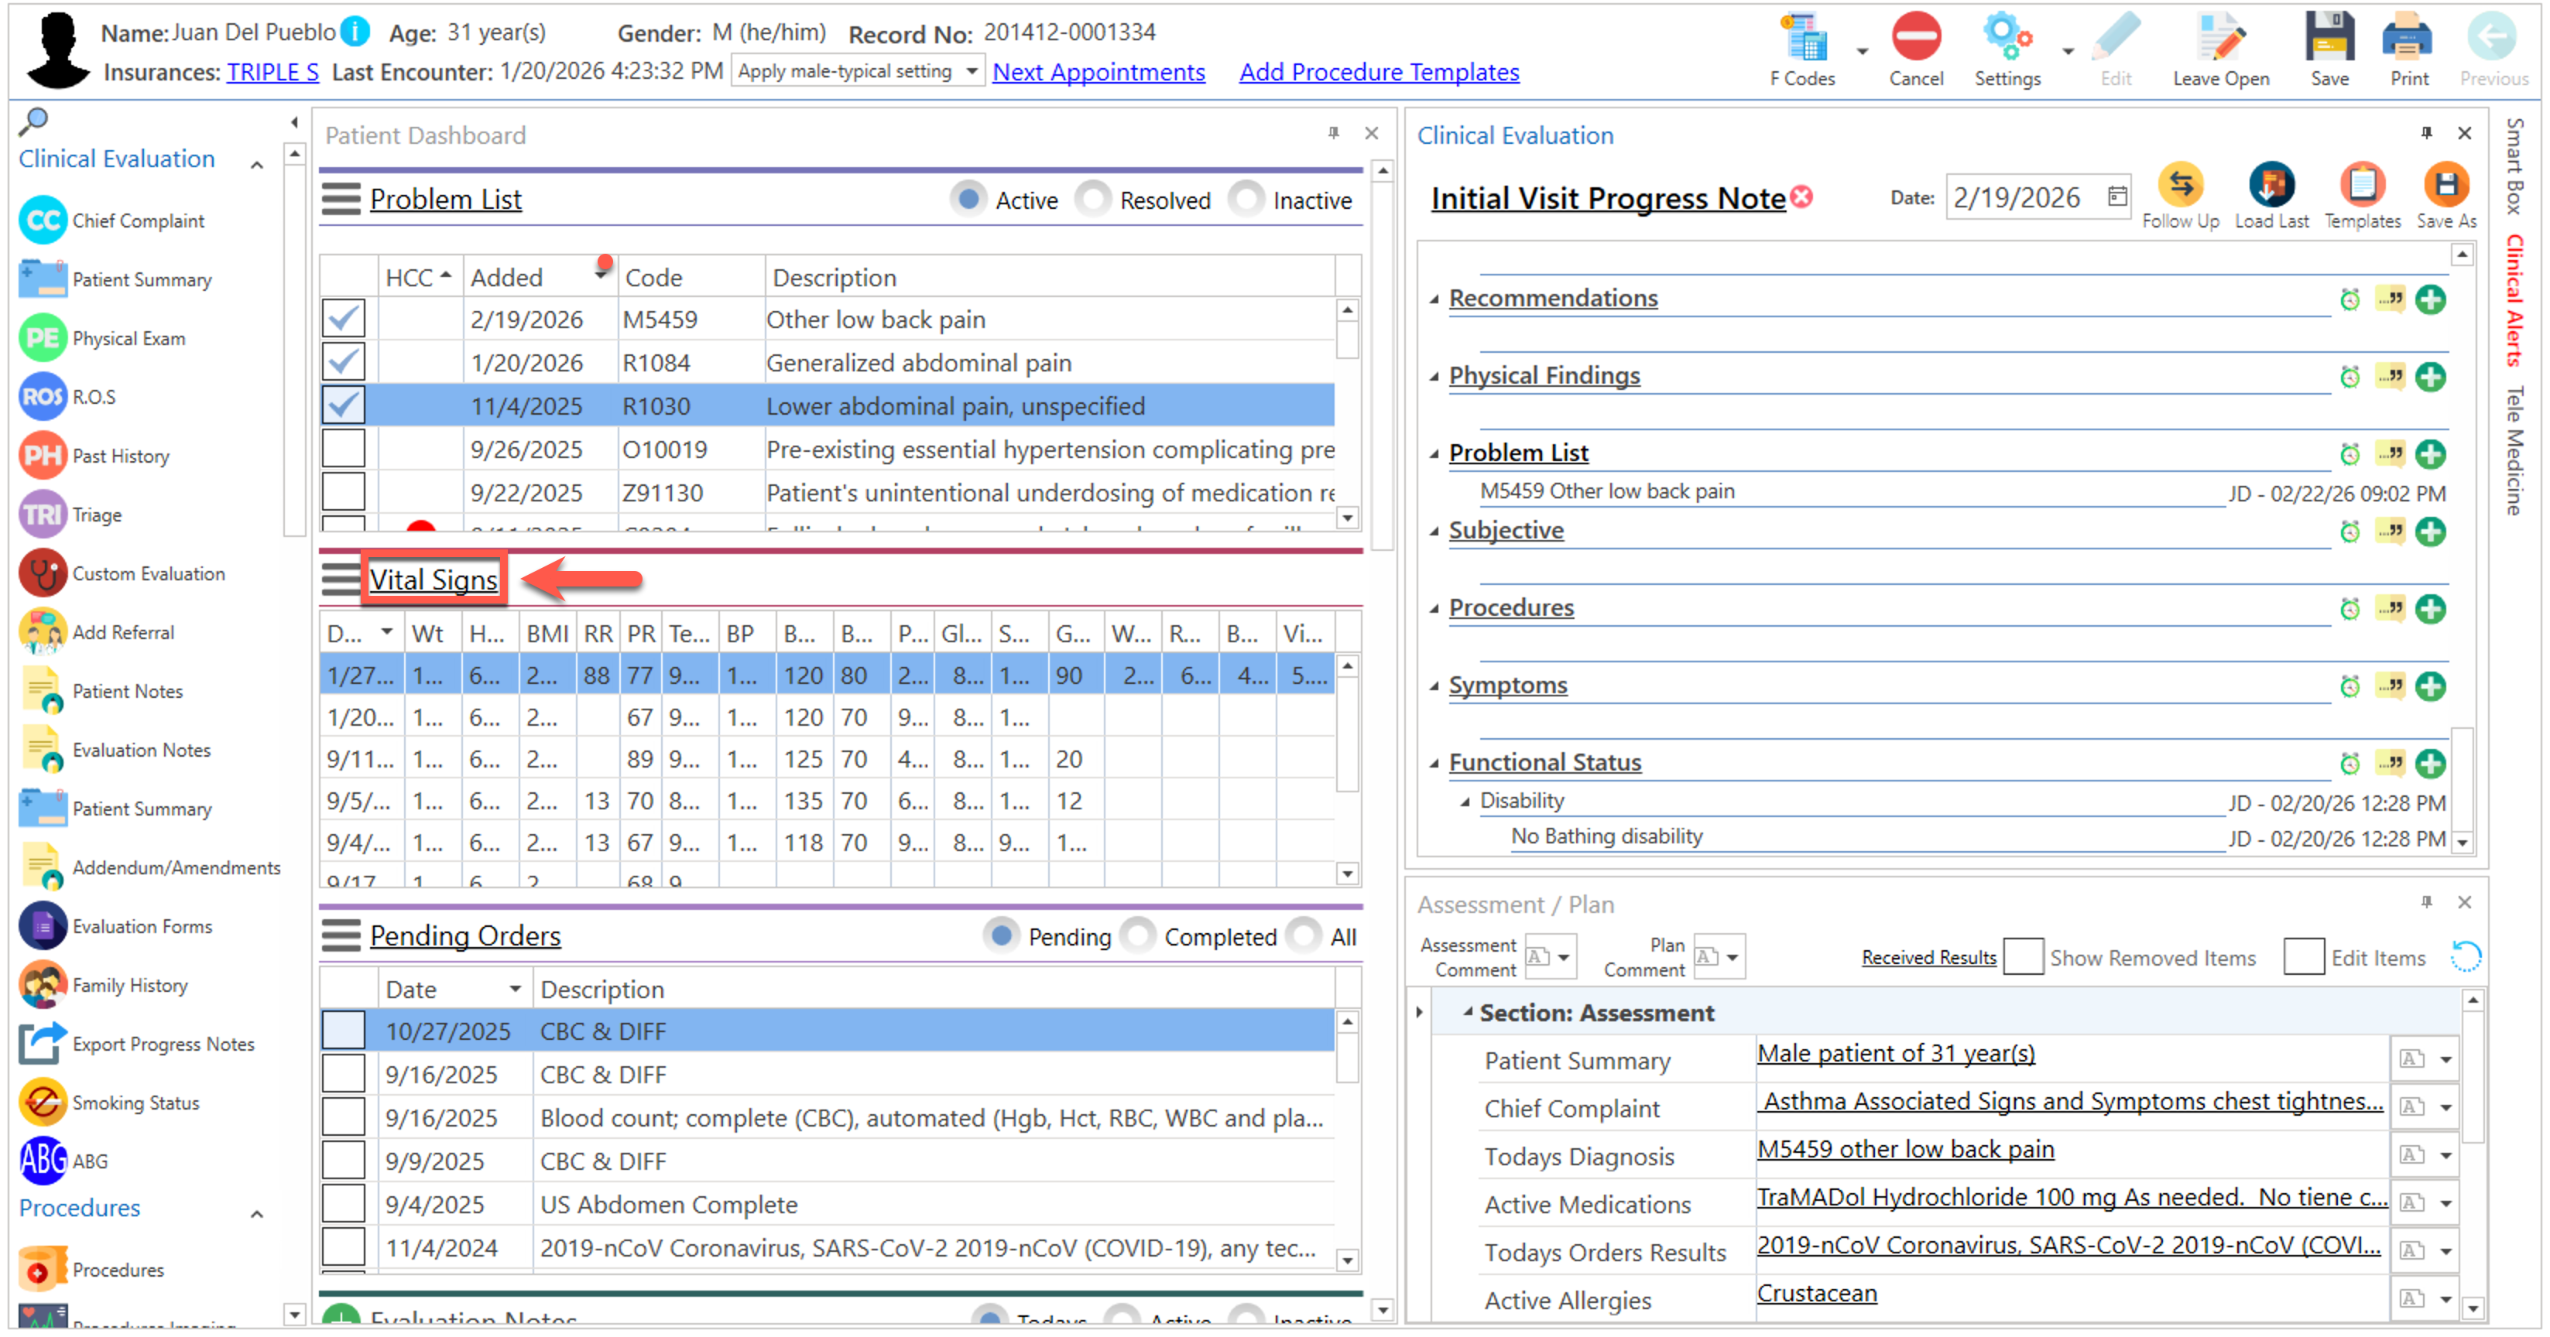Open the Chief Complaint icon in sidebar
Viewport: 2550px width, 1337px height.
(x=43, y=221)
